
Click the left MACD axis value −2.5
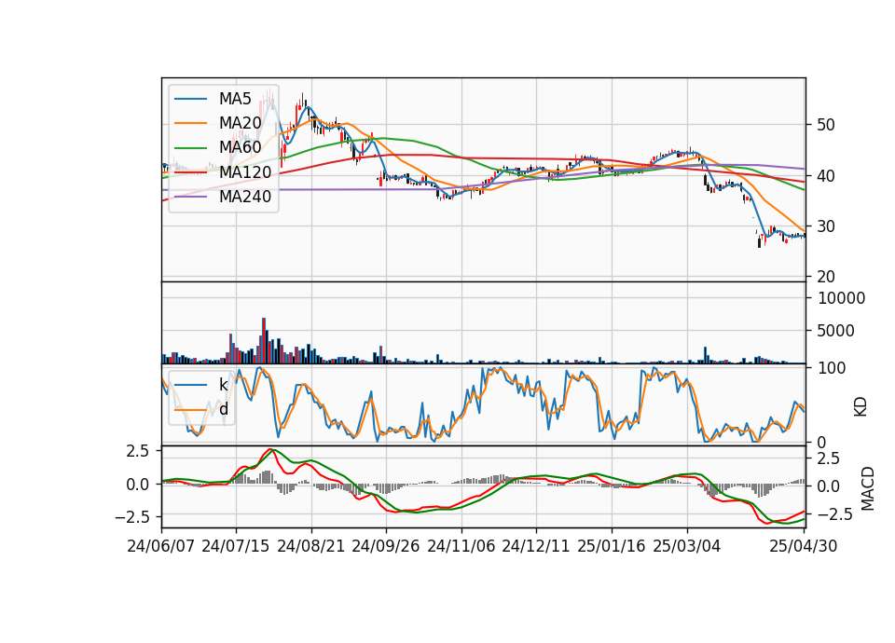[x=131, y=517]
